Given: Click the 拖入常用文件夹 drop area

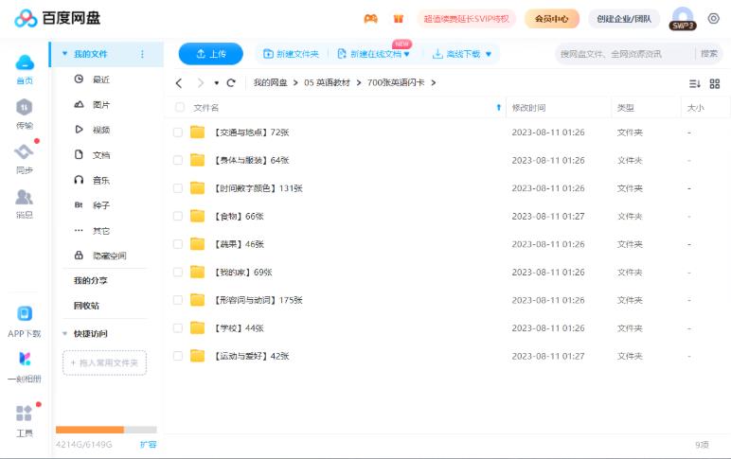Looking at the screenshot, I should (104, 362).
